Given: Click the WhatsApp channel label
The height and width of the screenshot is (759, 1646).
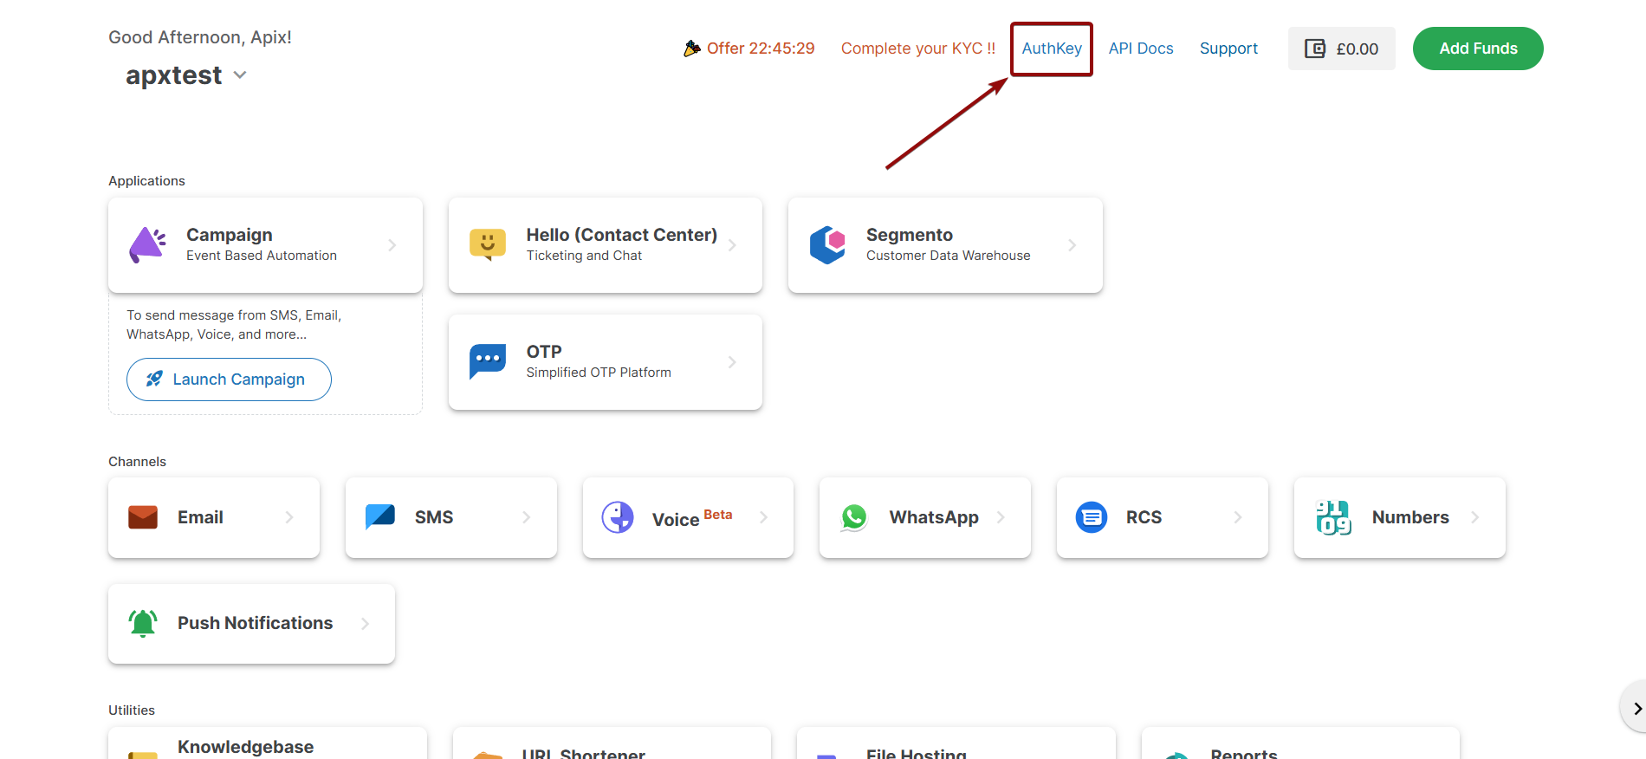Looking at the screenshot, I should 934,517.
